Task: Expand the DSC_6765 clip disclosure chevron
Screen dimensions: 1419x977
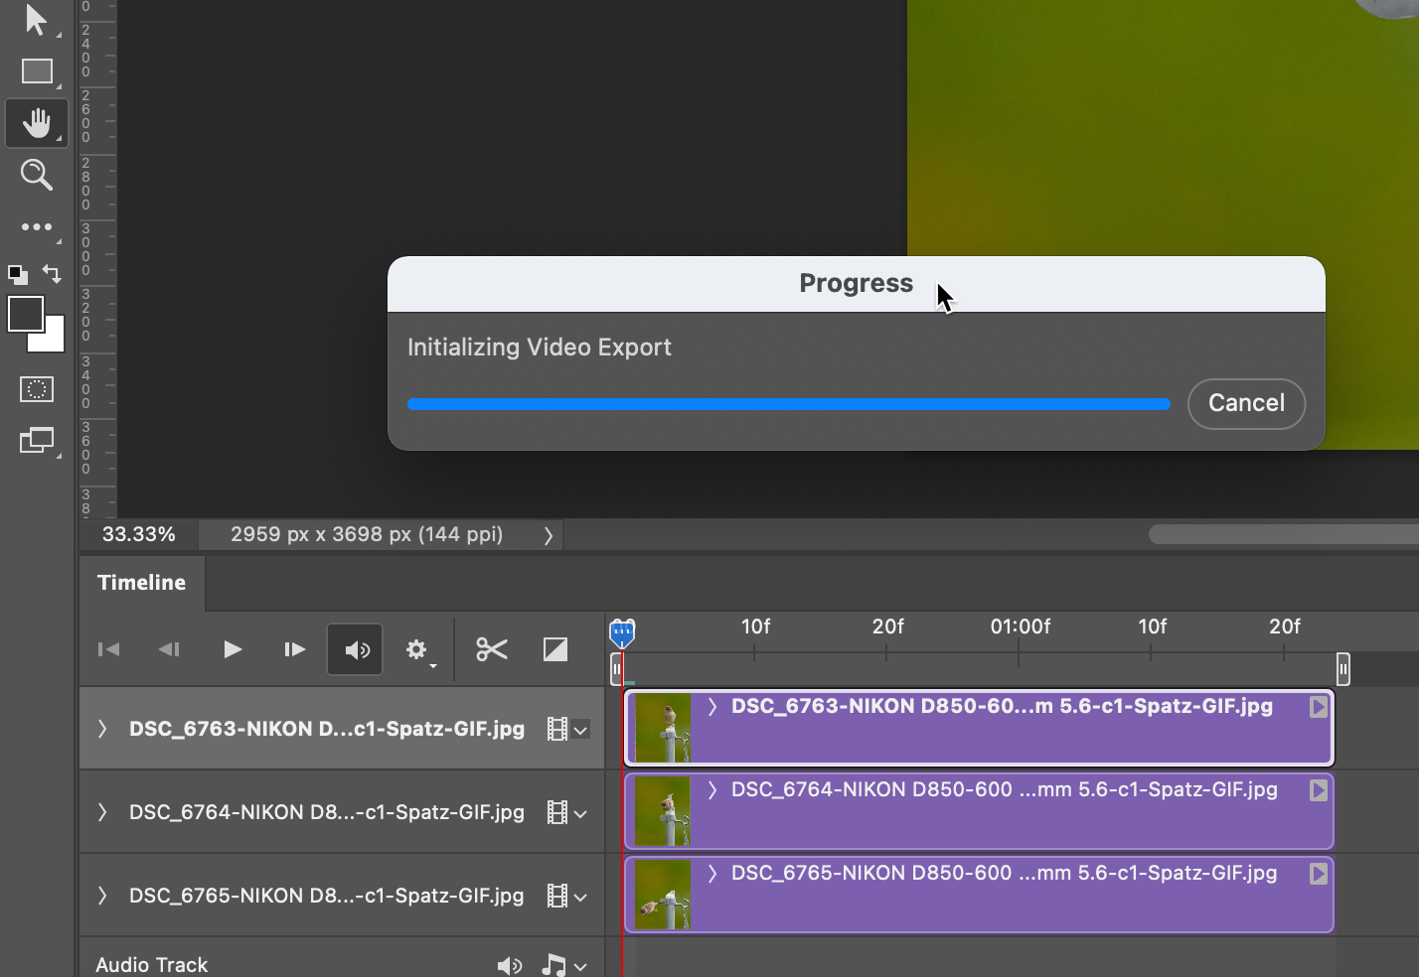Action: coord(711,874)
